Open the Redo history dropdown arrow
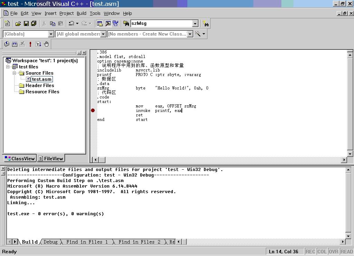 [x=90, y=23]
